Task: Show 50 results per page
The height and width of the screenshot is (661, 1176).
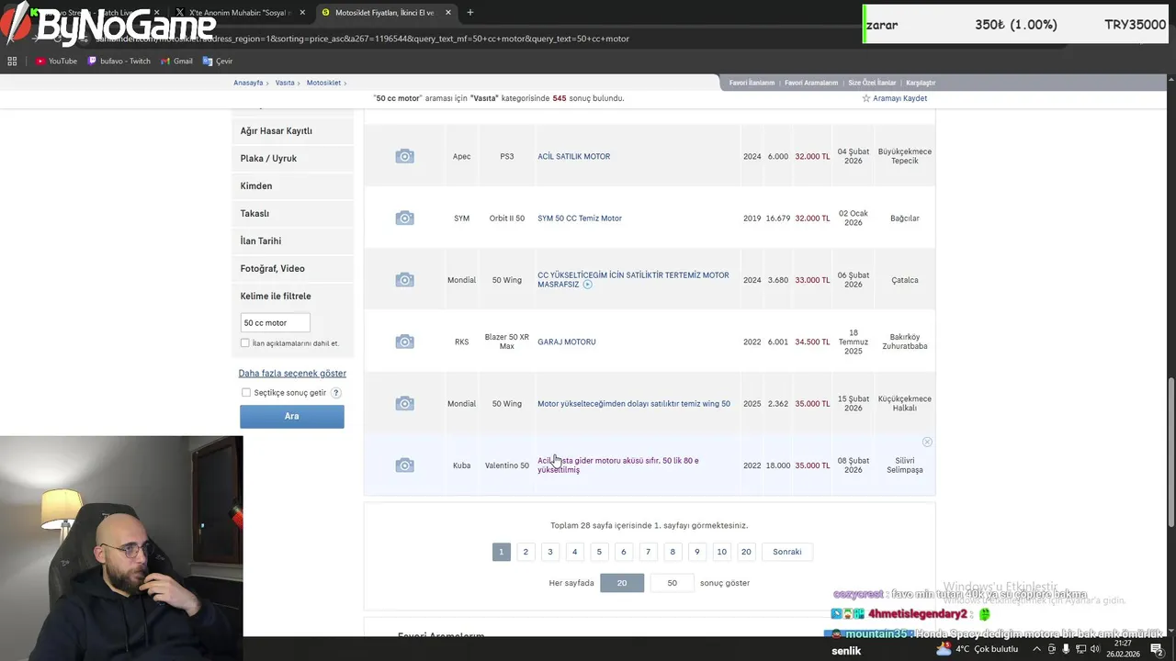Action: click(673, 583)
